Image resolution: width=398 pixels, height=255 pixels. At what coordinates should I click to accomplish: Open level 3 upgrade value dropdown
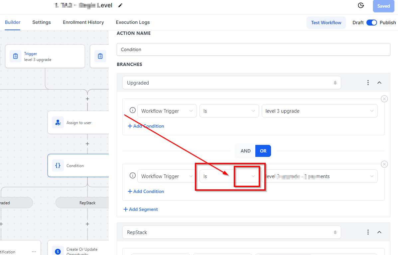click(320, 111)
